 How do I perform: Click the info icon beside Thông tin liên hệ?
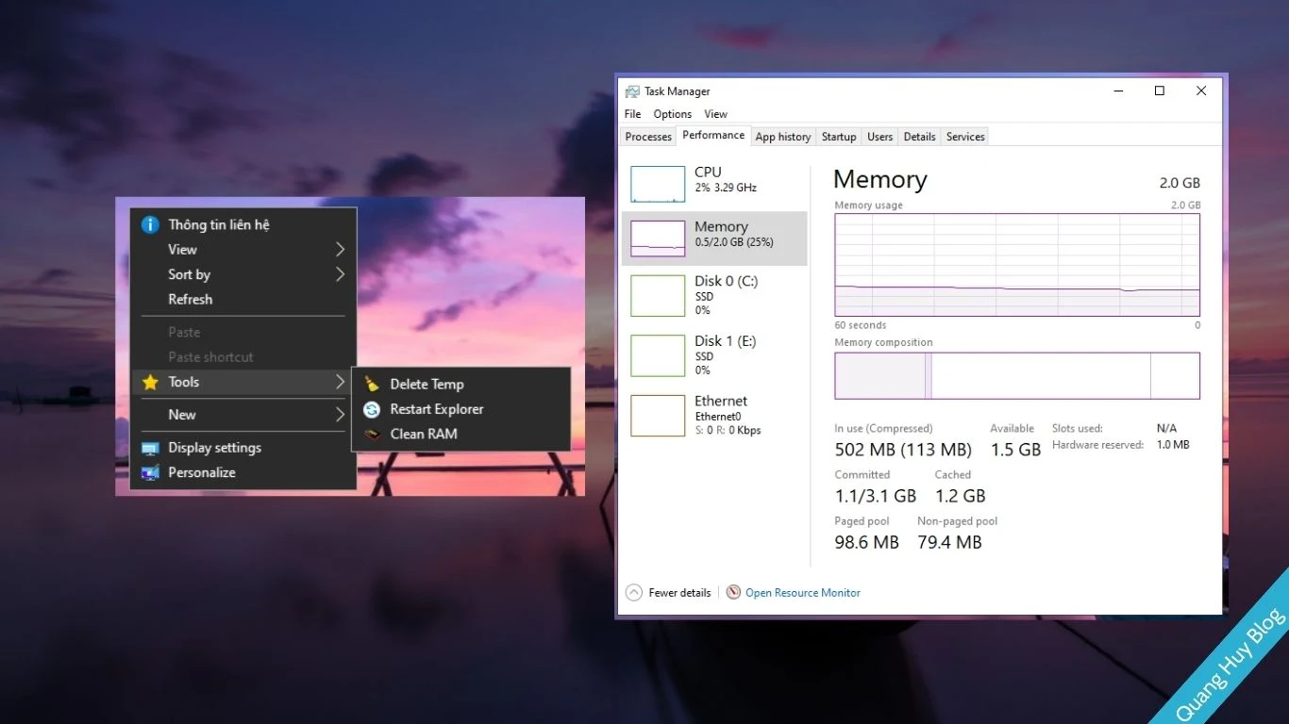[x=150, y=224]
